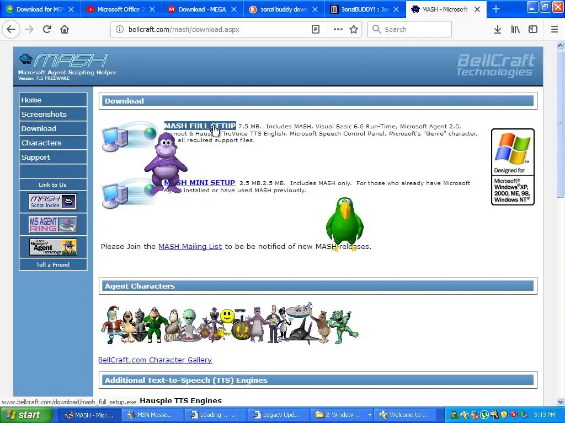Image resolution: width=565 pixels, height=423 pixels.
Task: Click the system tray clock
Action: (545, 415)
